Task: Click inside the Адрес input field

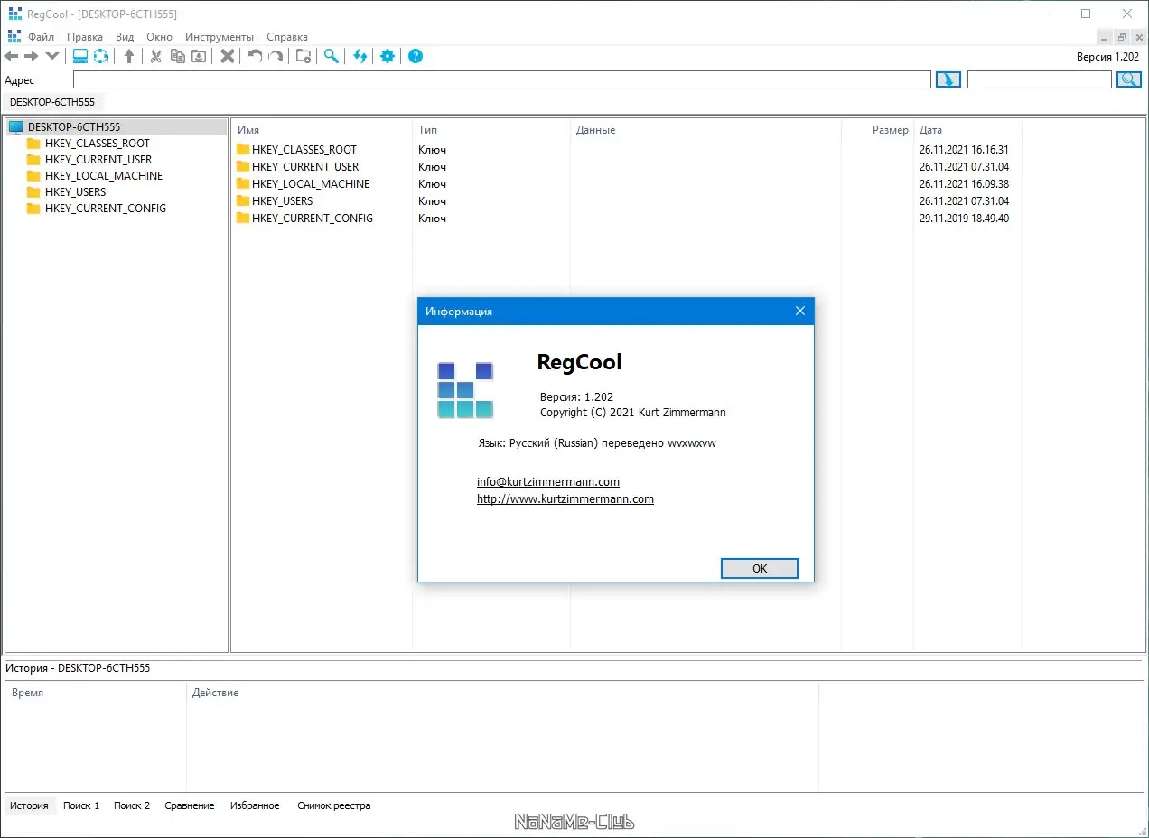Action: coord(501,79)
